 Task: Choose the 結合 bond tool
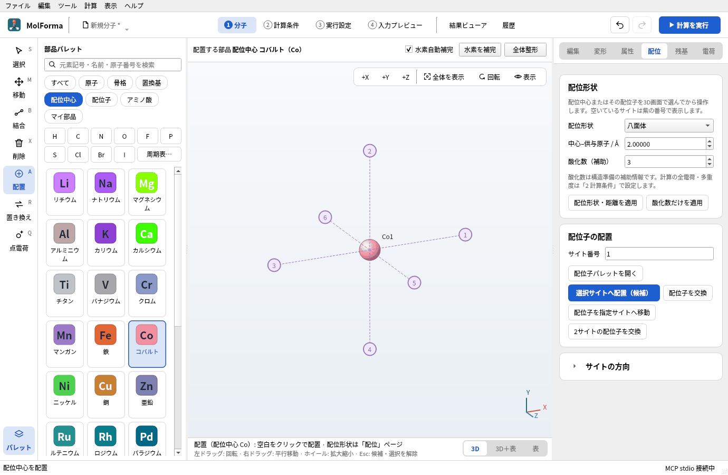pyautogui.click(x=19, y=118)
